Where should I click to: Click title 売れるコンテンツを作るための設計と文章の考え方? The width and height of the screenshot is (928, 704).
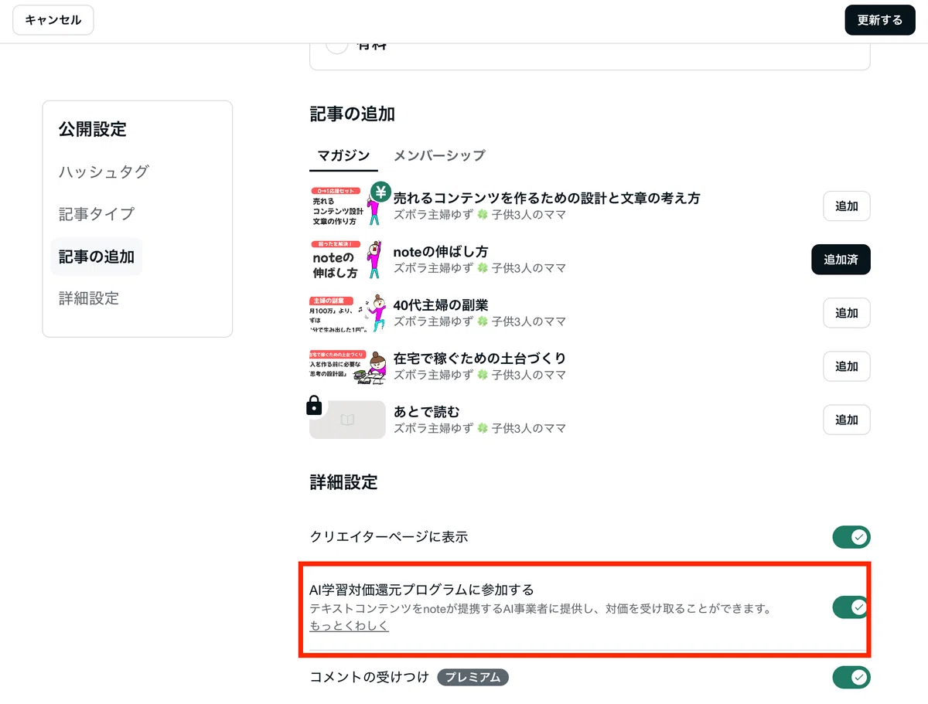point(547,198)
